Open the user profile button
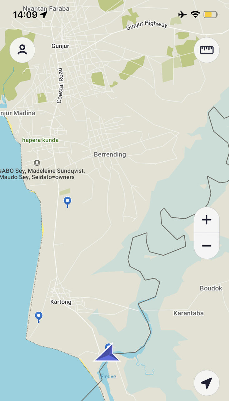229x401 pixels. (x=22, y=50)
